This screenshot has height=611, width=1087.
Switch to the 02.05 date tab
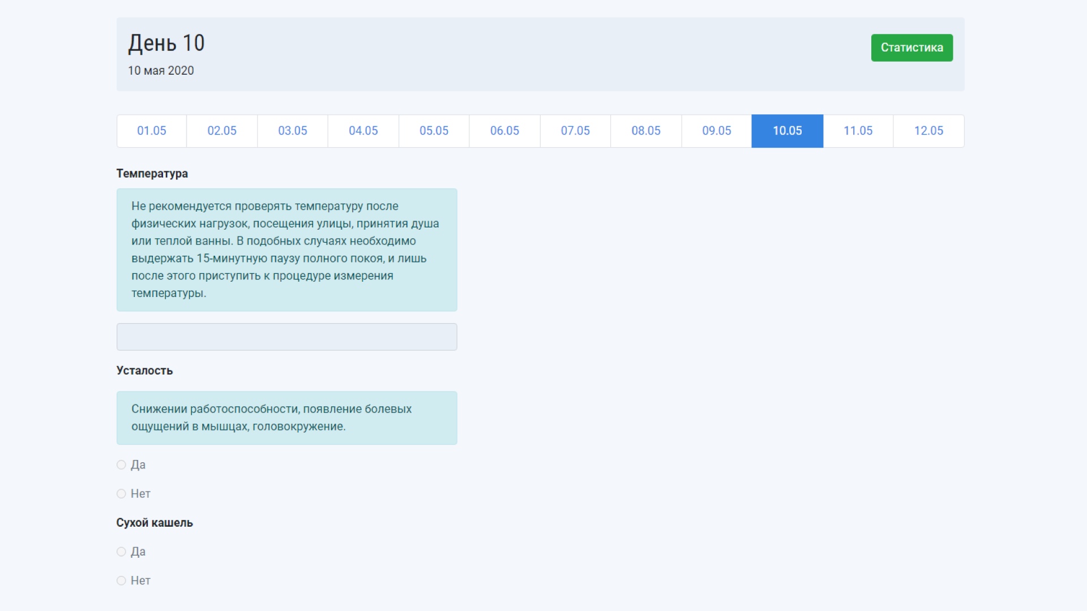point(222,131)
